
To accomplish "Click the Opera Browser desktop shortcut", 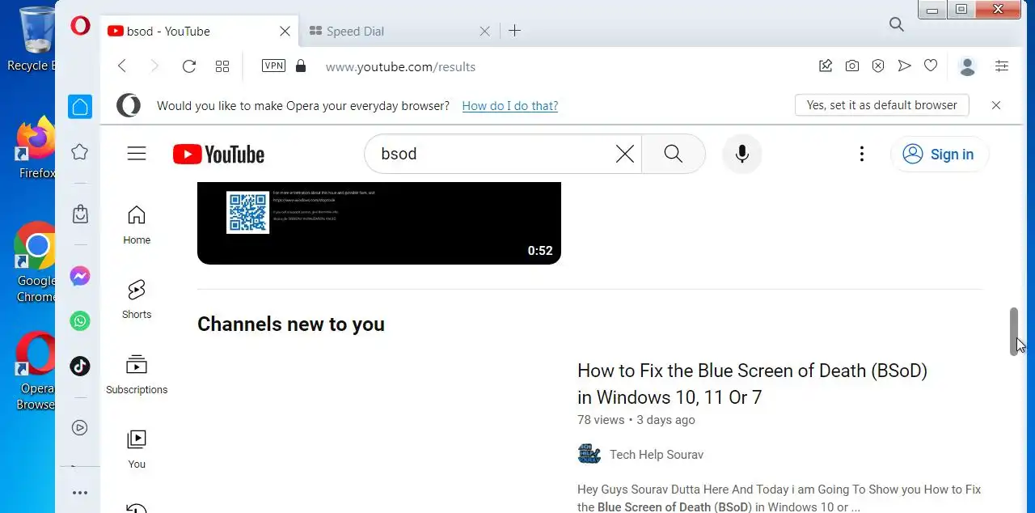I will (x=36, y=371).
